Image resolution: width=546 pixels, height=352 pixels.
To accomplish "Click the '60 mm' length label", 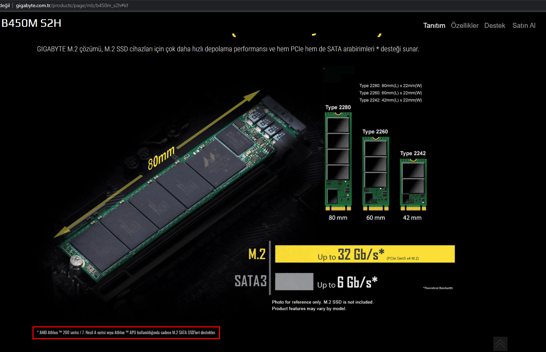I will click(x=376, y=218).
